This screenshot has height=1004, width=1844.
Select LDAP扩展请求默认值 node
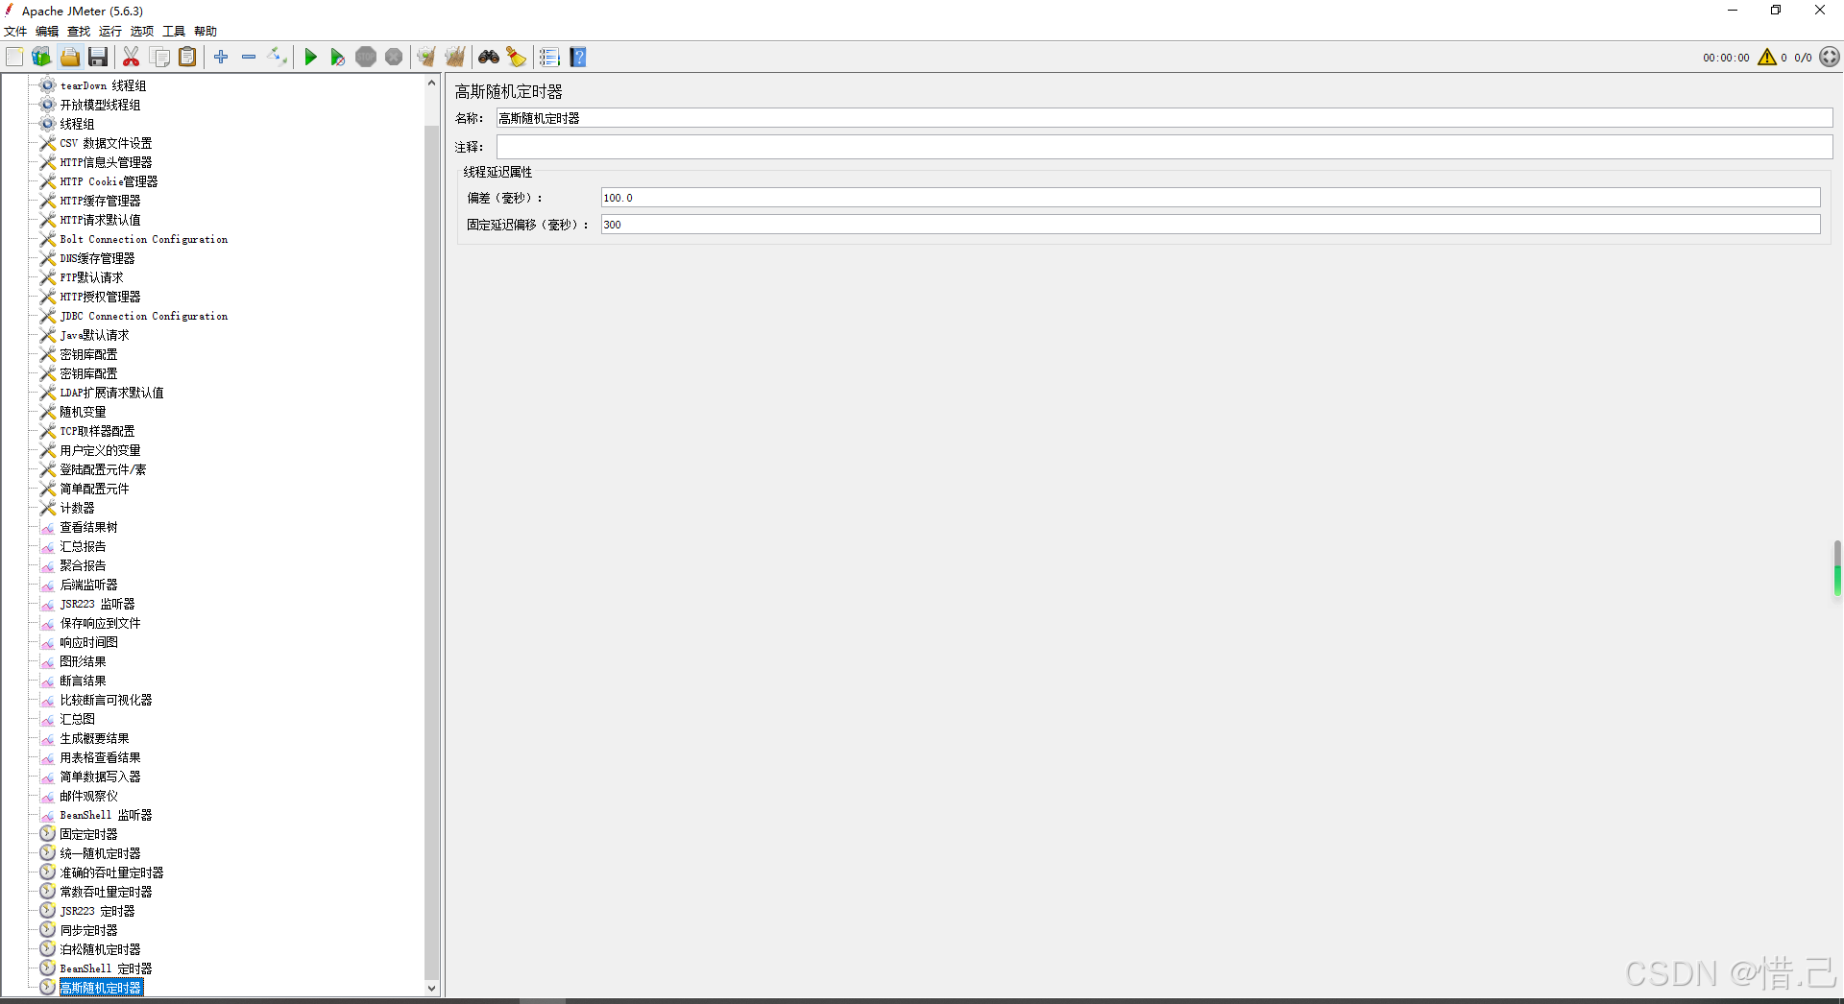point(111,393)
